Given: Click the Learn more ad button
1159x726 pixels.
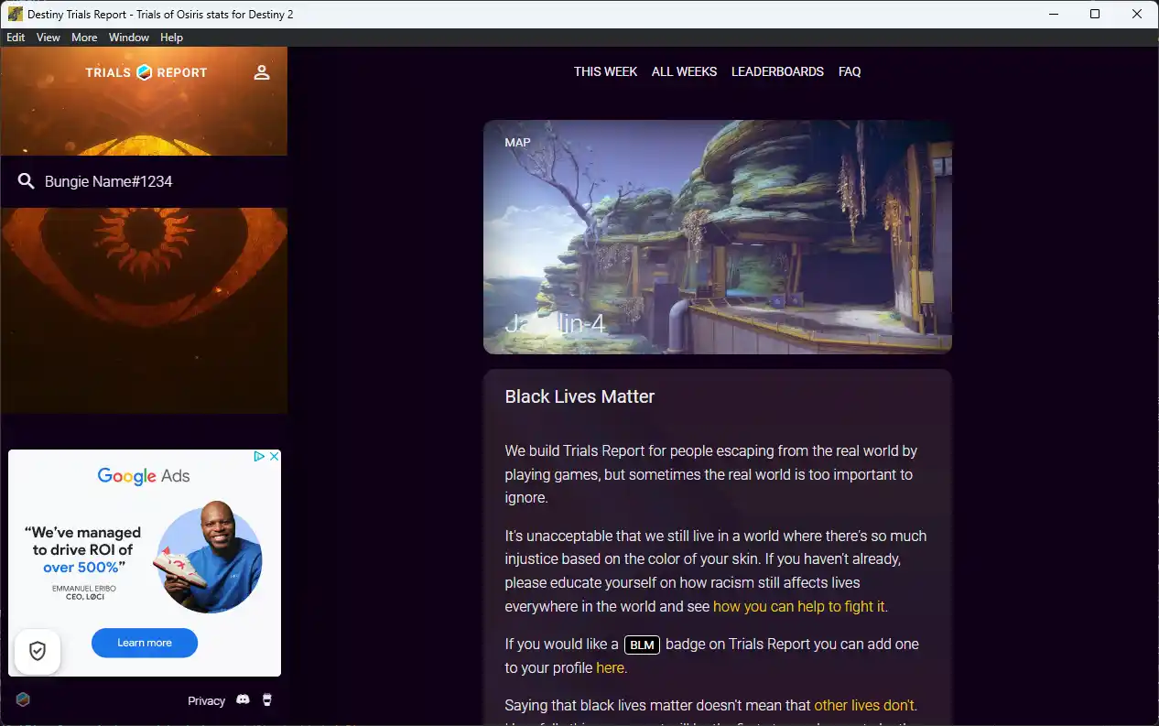Looking at the screenshot, I should (145, 643).
